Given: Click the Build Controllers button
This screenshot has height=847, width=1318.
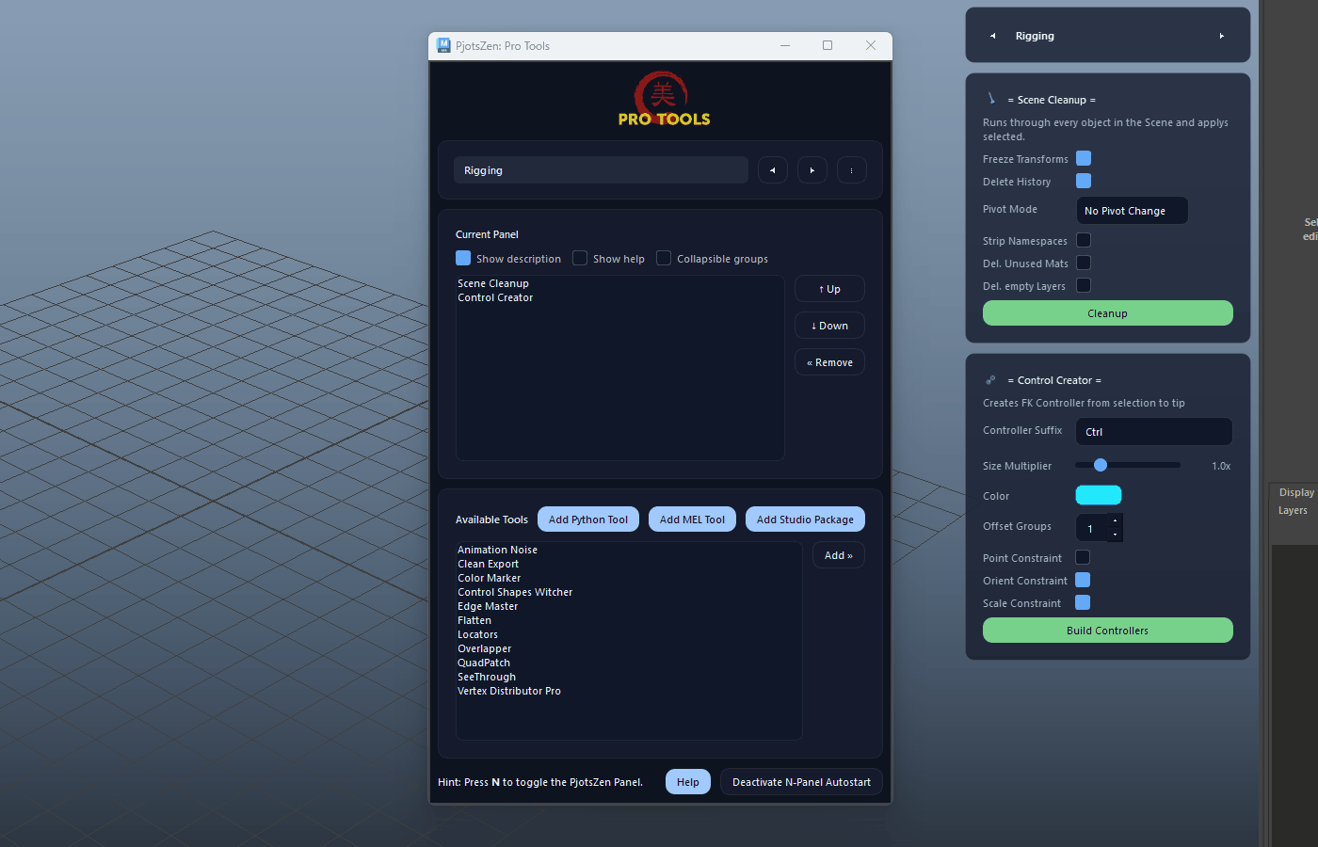Looking at the screenshot, I should pyautogui.click(x=1108, y=631).
